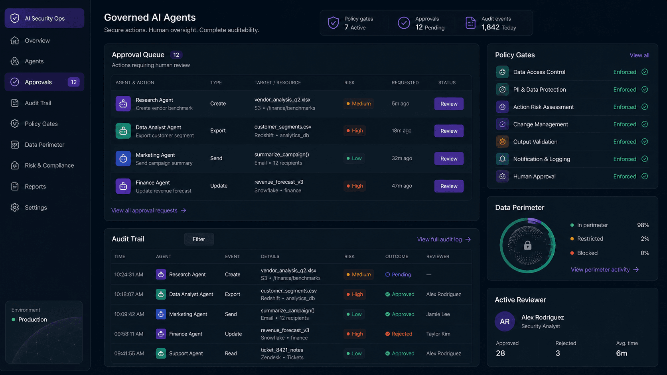
Task: Click the Blocked 0% legend row
Action: pos(610,253)
